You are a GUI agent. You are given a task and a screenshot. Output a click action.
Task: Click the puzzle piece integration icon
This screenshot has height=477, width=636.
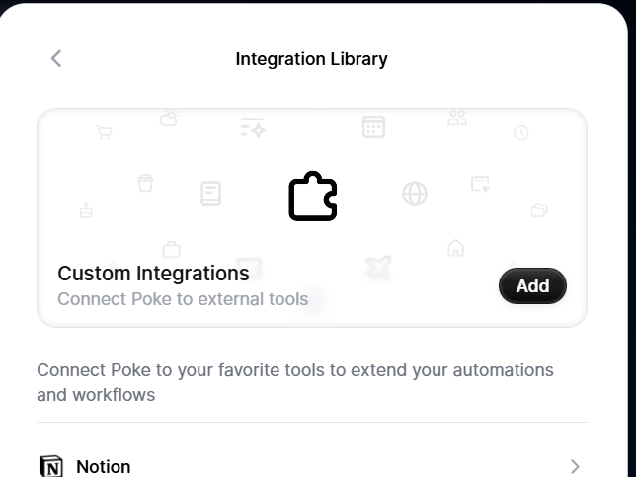point(313,197)
